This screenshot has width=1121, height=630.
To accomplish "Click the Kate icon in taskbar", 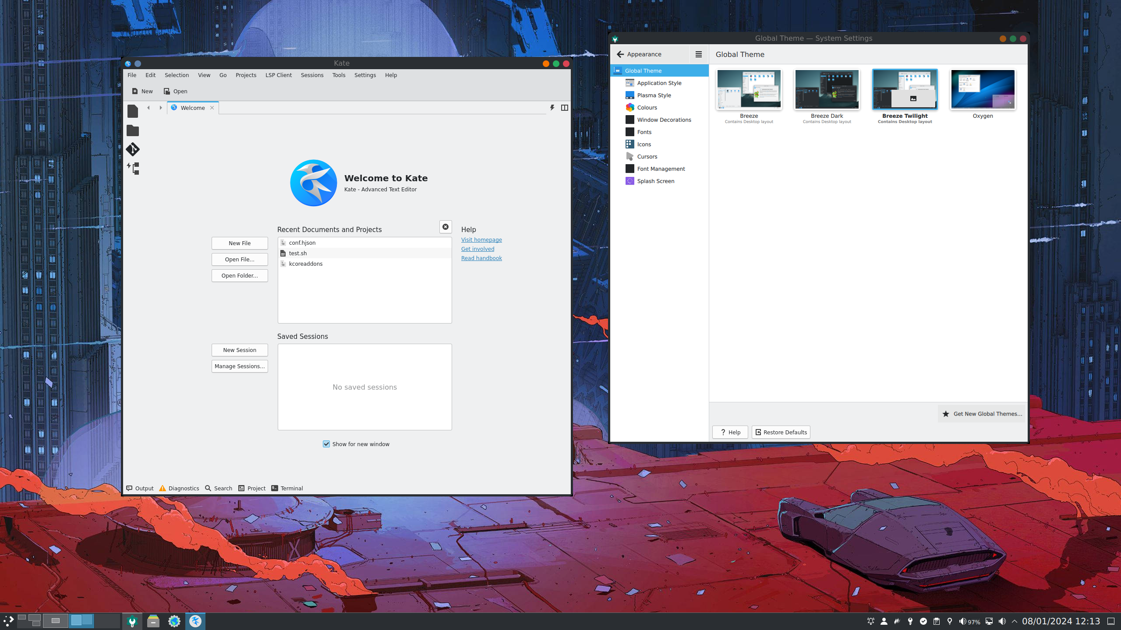I will 195,621.
